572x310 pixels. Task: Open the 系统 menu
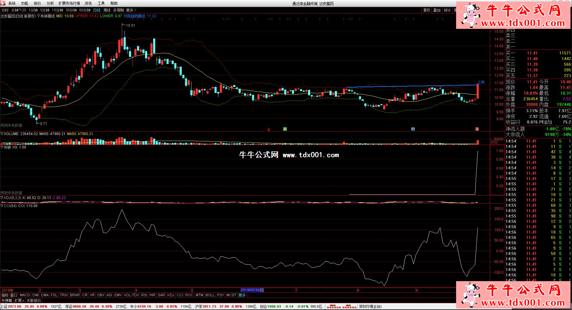pos(12,3)
